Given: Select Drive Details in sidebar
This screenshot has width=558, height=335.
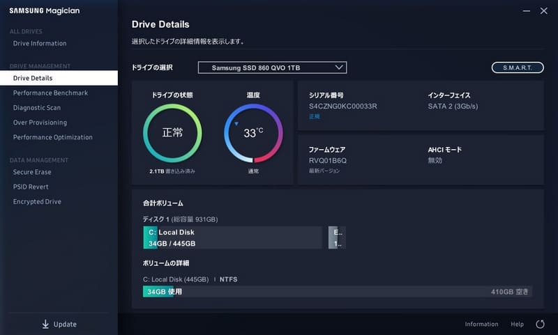Looking at the screenshot, I should 59,78.
